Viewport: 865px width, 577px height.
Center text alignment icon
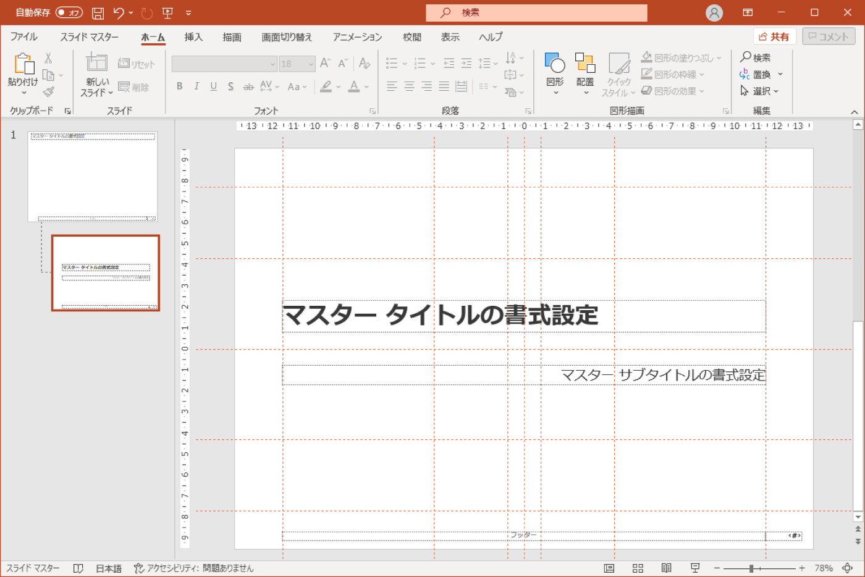[x=409, y=86]
